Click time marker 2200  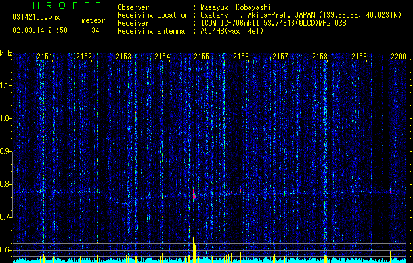click(399, 57)
